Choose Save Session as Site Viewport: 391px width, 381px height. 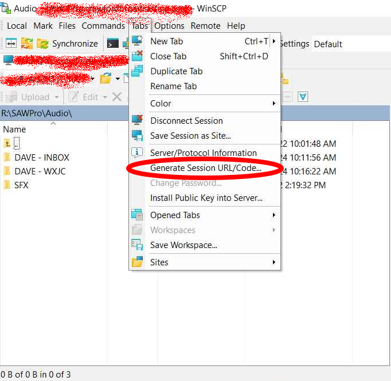[204, 136]
